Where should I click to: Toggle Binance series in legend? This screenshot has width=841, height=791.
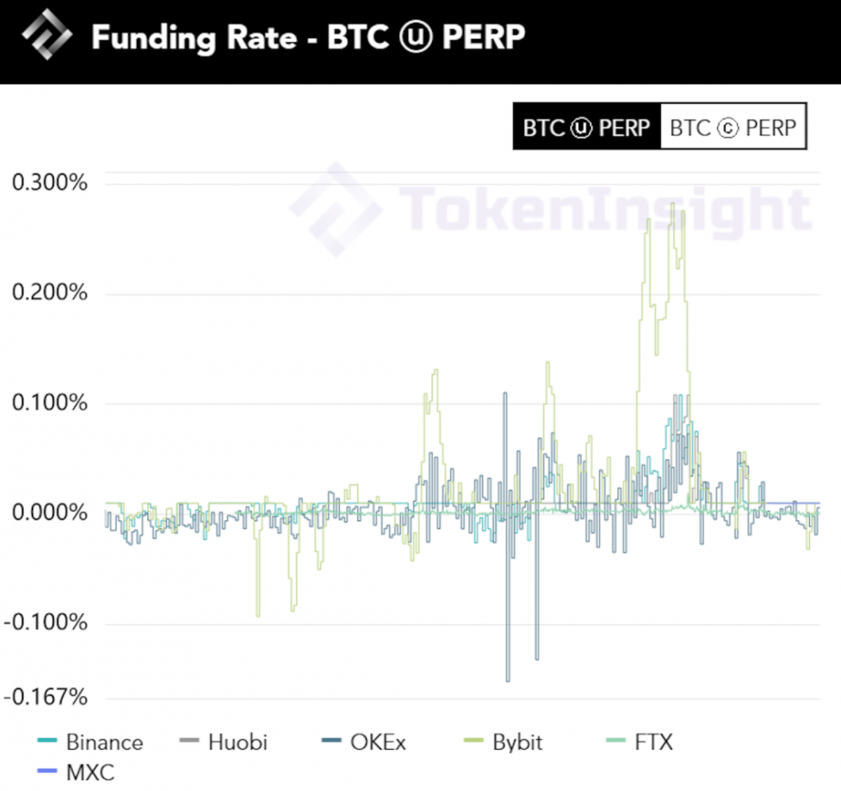(103, 742)
